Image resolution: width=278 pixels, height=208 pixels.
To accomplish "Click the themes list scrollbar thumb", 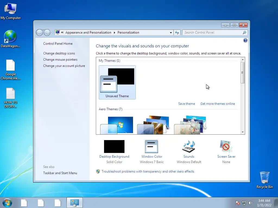I will [243, 73].
